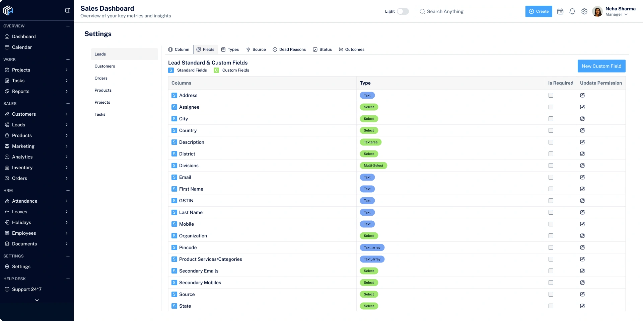Viewport: 643px width, 321px height.
Task: Edit update permission for Email row
Action: click(x=582, y=177)
